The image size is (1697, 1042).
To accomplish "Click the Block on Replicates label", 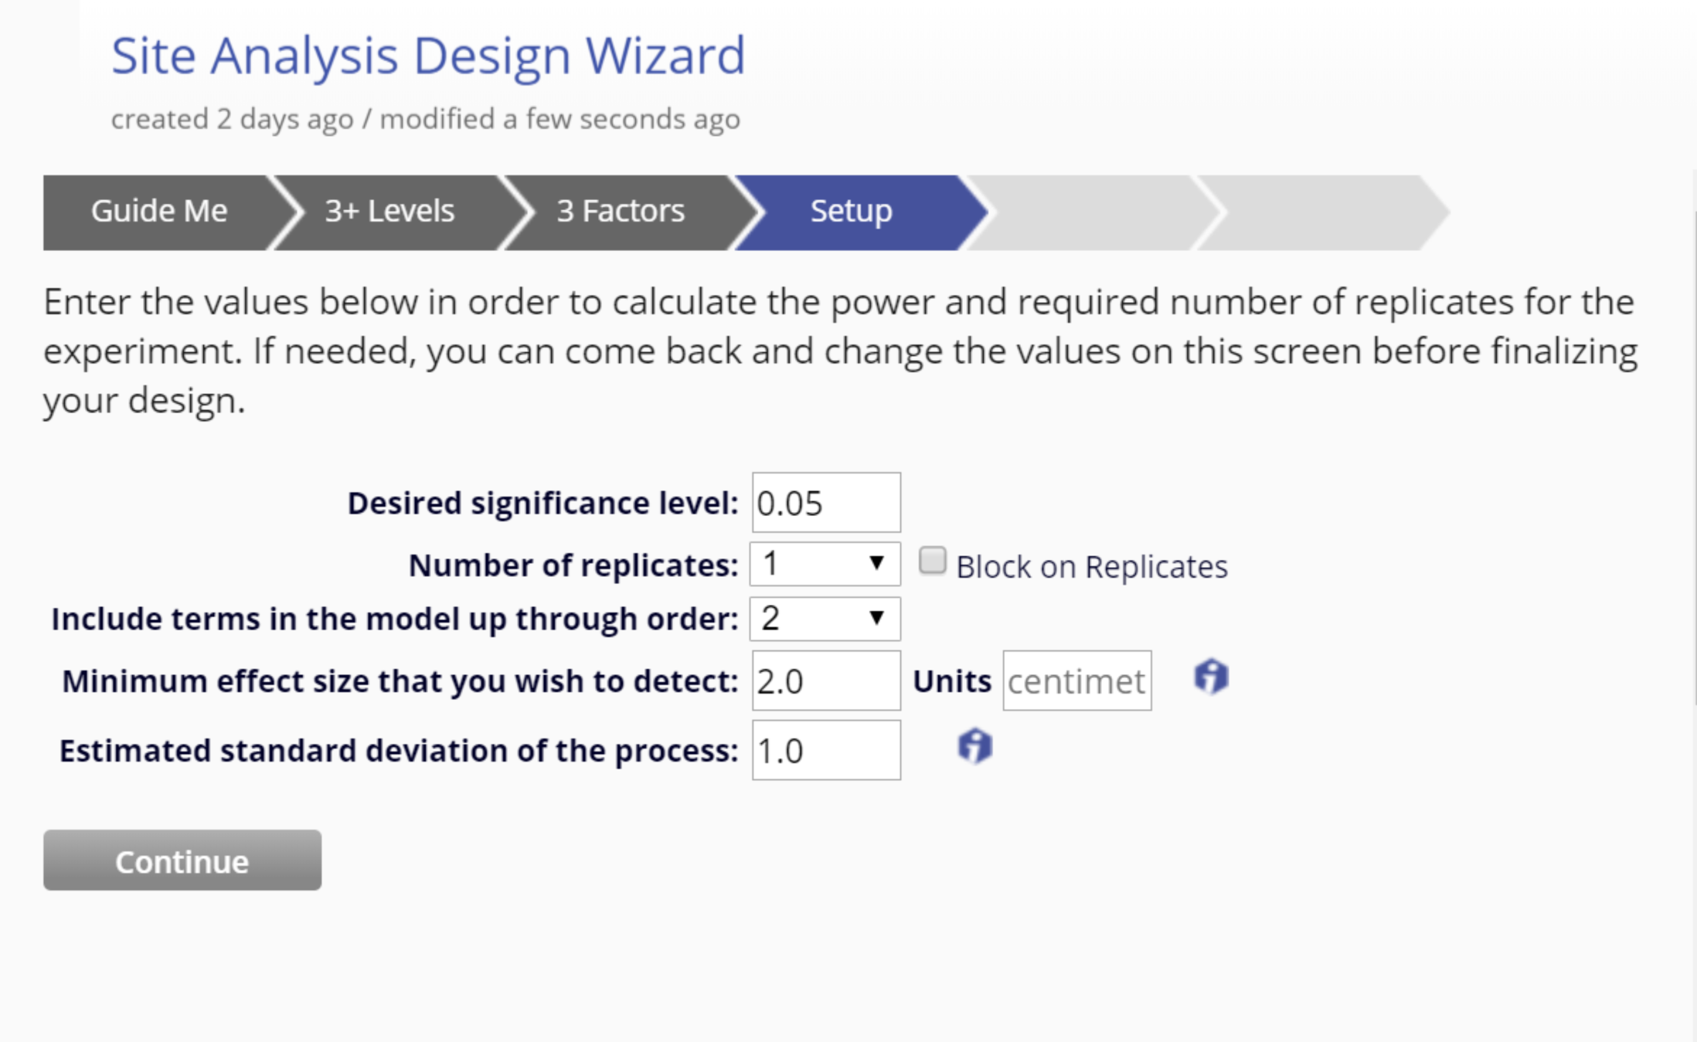I will pos(1092,566).
